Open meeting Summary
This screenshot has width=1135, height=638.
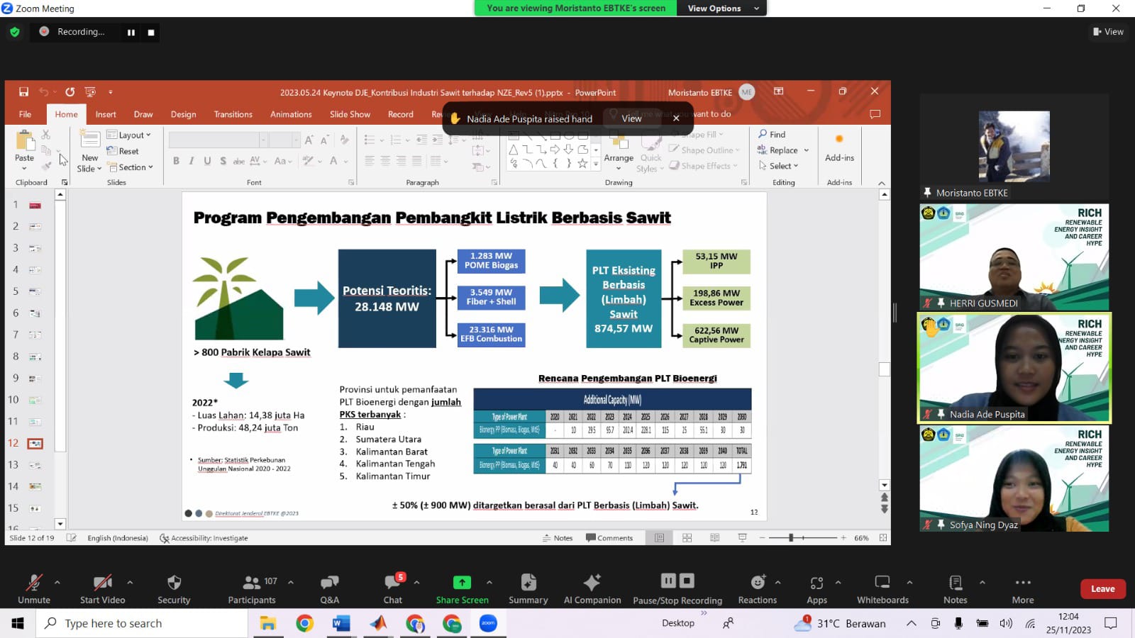click(x=528, y=588)
